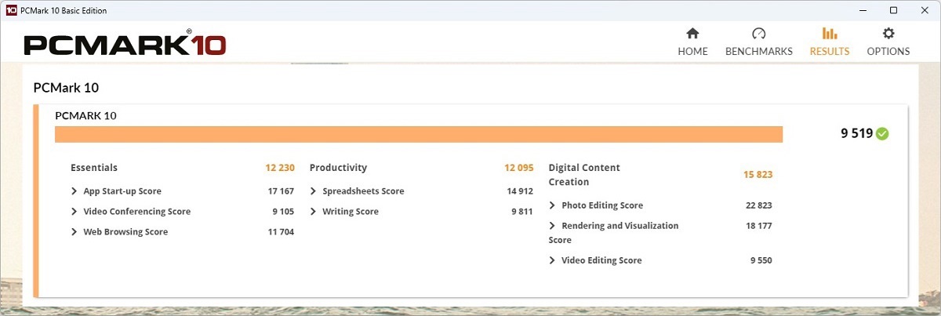Click the Benchmarks gauge icon

tap(758, 34)
